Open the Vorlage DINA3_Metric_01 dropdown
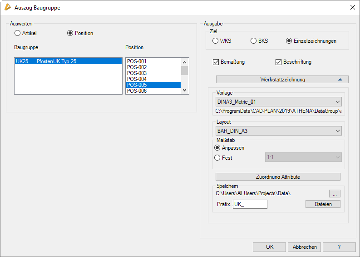The width and height of the screenshot is (360, 257). (x=279, y=102)
